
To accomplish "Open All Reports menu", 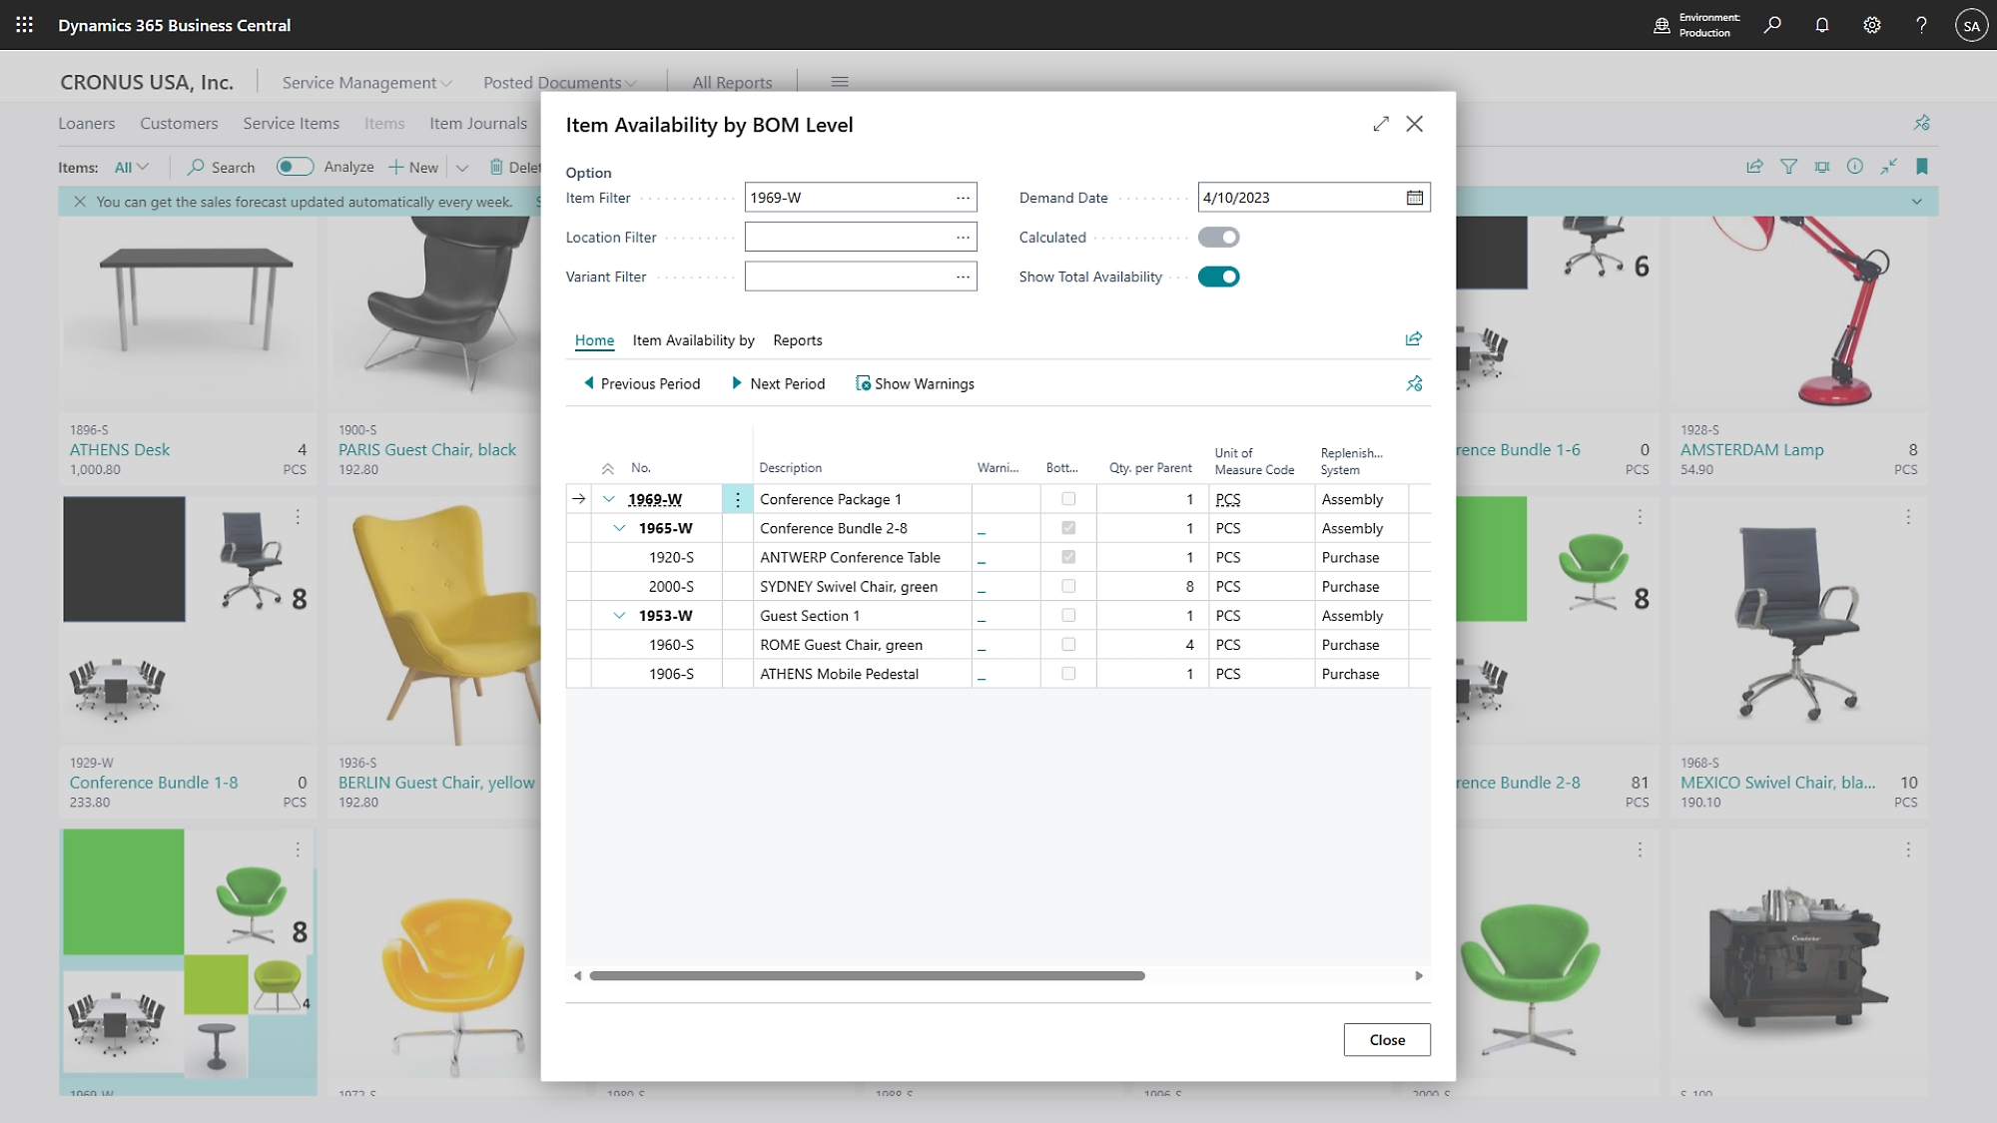I will pyautogui.click(x=732, y=82).
